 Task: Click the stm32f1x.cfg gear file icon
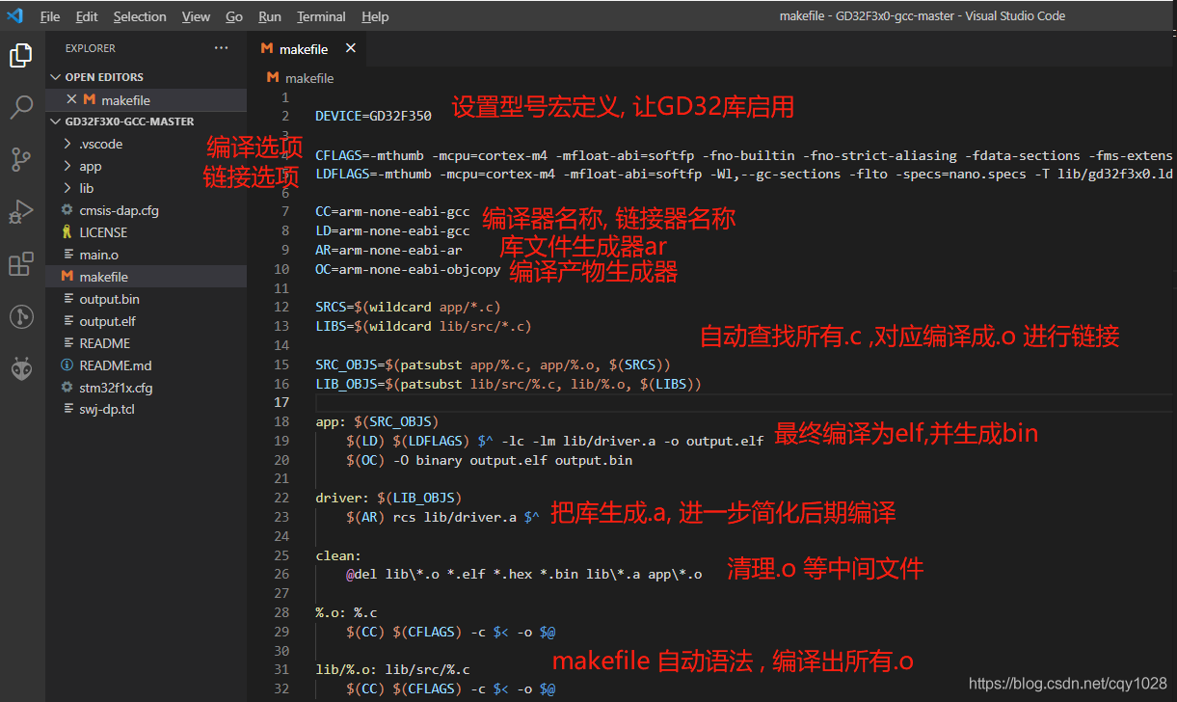67,388
